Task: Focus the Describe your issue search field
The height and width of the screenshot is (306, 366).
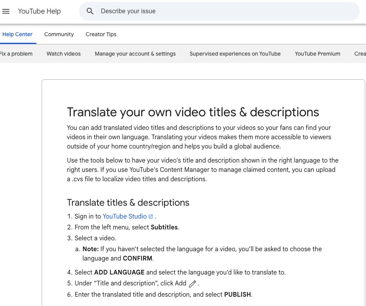Action: pos(226,11)
